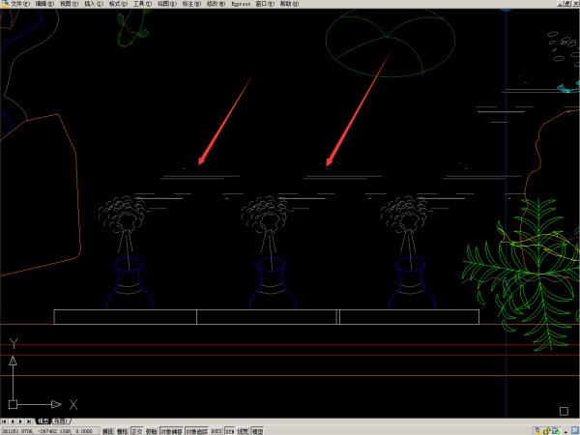Toggle 极轴 polar tracking in status bar
This screenshot has width=580, height=435.
[151, 430]
